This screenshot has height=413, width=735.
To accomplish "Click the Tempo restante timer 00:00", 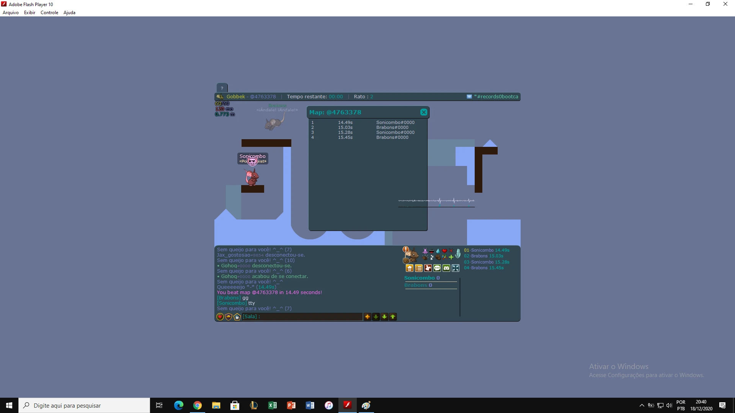I will coord(336,97).
